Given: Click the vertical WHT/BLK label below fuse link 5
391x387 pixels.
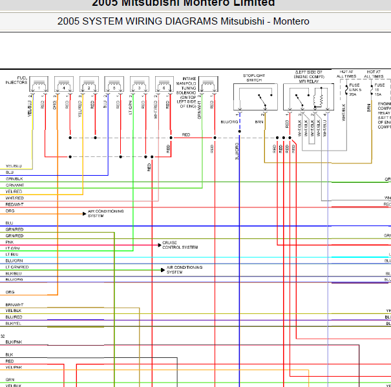Looking at the screenshot, I should tap(344, 112).
